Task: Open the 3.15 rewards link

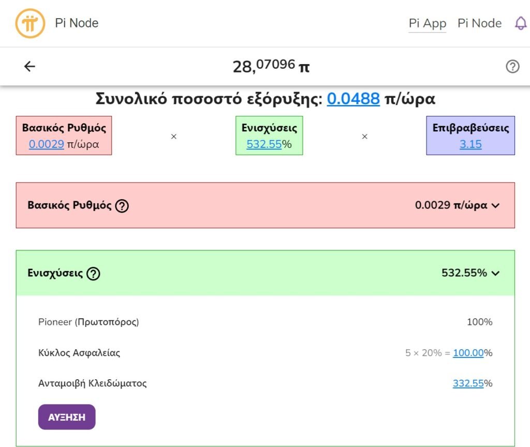Action: pyautogui.click(x=470, y=144)
